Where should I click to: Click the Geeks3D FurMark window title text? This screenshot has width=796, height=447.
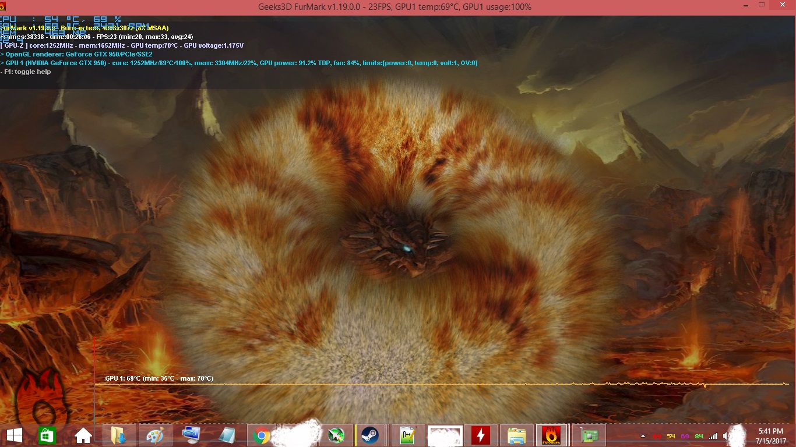395,7
